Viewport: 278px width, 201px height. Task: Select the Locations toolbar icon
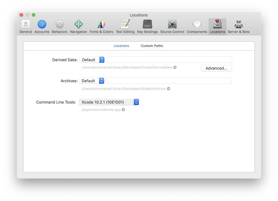tap(217, 27)
